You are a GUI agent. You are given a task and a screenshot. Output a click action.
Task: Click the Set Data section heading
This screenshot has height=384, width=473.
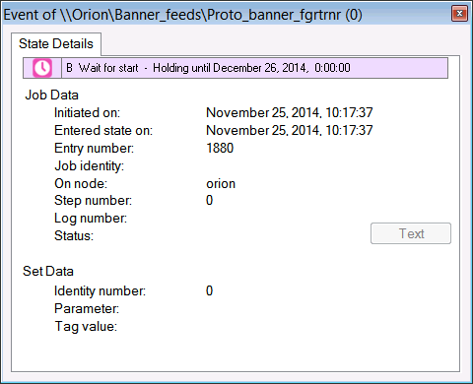point(48,271)
